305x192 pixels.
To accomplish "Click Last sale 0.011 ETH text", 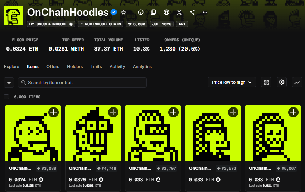I will click(x=264, y=186).
